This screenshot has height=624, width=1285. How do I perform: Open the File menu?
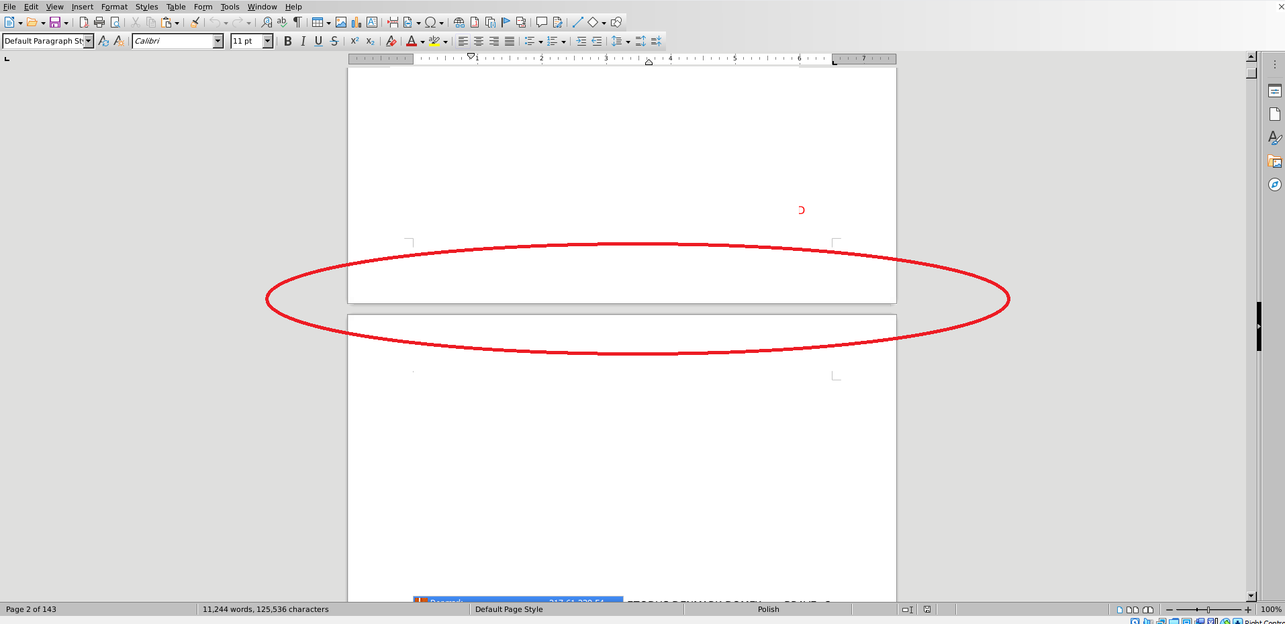click(9, 7)
